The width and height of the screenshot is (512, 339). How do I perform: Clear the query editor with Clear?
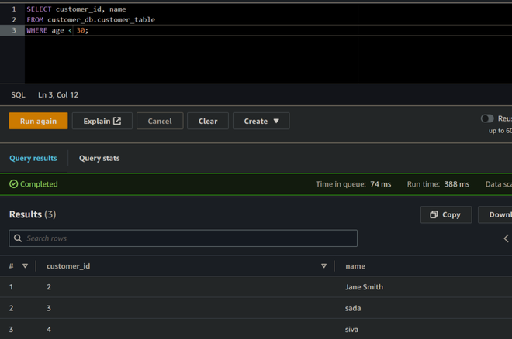[x=208, y=121]
